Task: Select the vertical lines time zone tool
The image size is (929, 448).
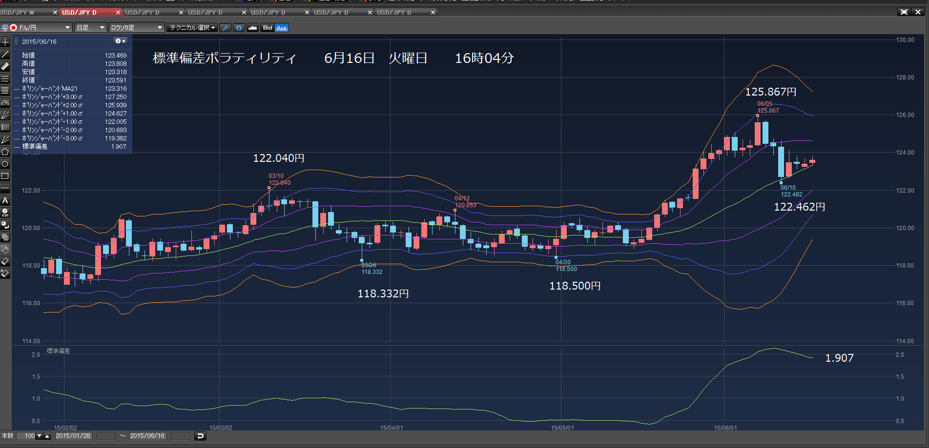Action: click(5, 127)
